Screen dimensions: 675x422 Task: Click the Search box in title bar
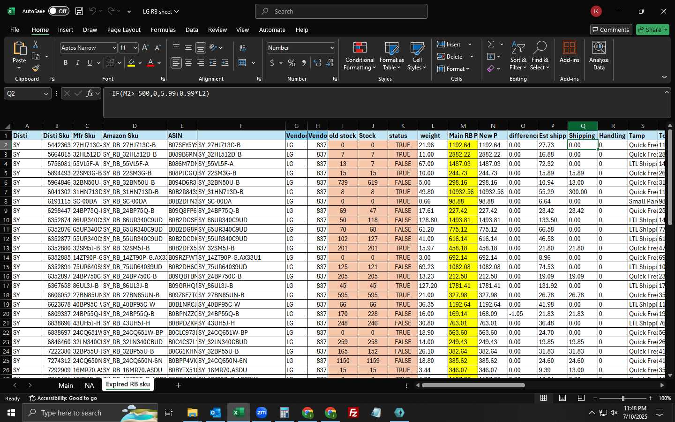point(341,11)
